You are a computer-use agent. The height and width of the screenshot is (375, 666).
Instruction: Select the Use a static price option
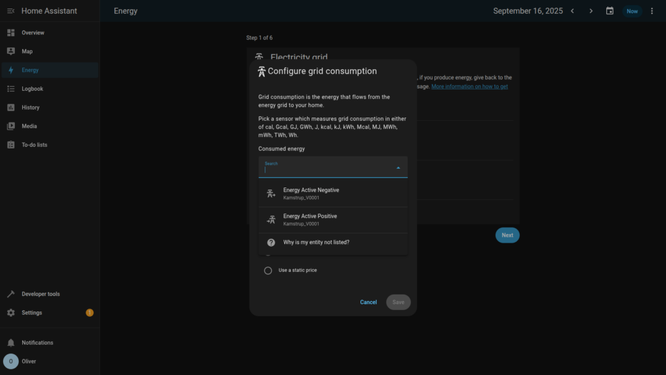click(268, 271)
